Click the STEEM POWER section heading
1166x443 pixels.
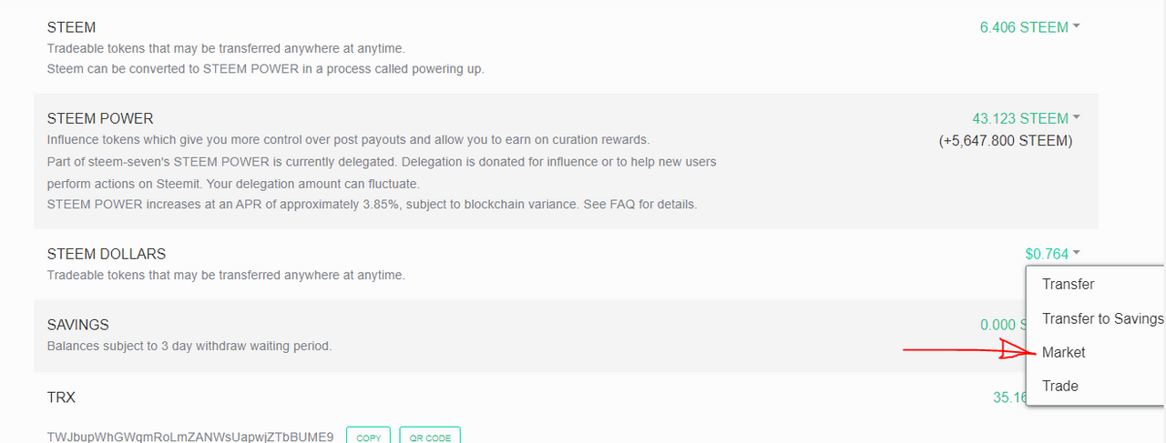[x=100, y=118]
